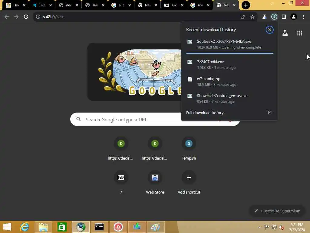Open the browser three-dot menu

click(x=303, y=17)
